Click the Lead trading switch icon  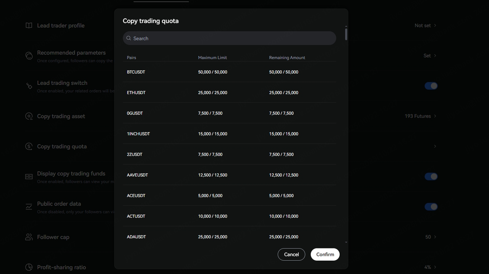pos(29,86)
